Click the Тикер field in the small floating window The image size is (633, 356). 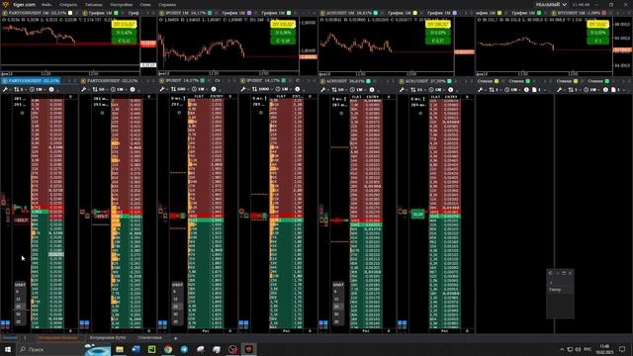coord(560,290)
